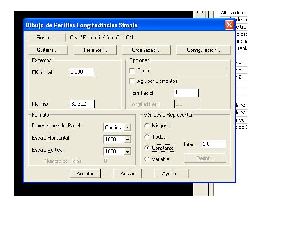This screenshot has height=229, width=287.
Task: Click the Inter. value field
Action: [x=214, y=144]
